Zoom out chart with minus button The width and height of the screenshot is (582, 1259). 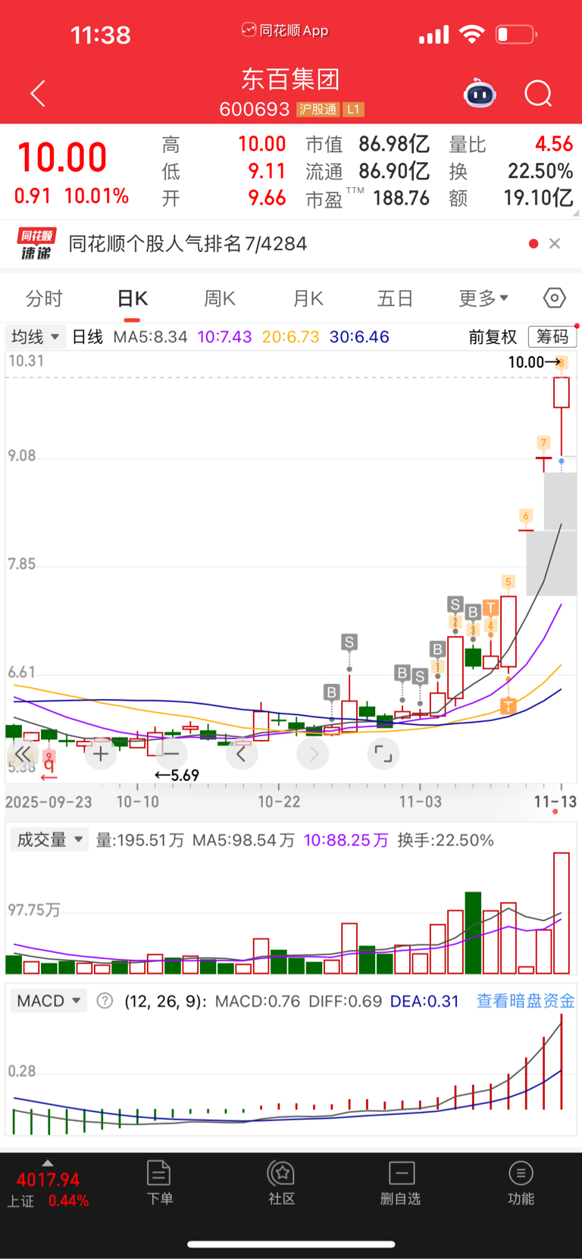pos(171,754)
